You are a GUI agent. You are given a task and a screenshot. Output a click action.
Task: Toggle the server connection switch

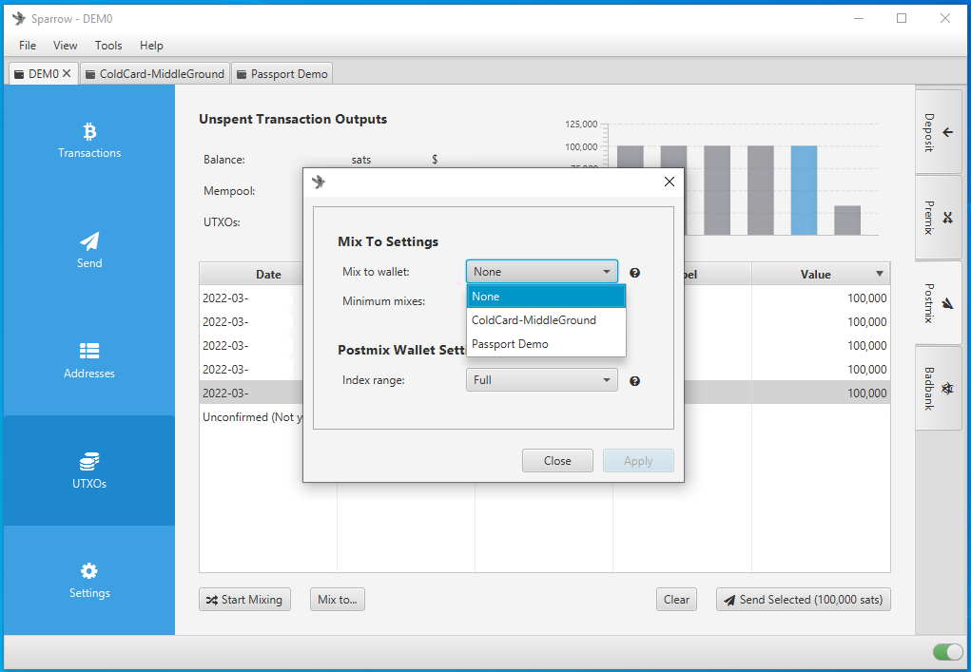[947, 652]
